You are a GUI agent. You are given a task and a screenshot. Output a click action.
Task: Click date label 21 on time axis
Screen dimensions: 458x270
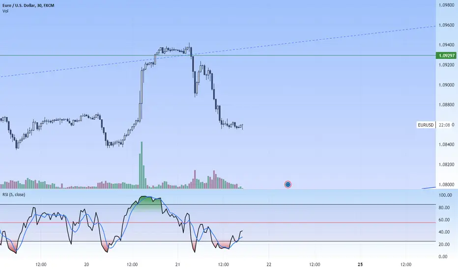coord(177,265)
